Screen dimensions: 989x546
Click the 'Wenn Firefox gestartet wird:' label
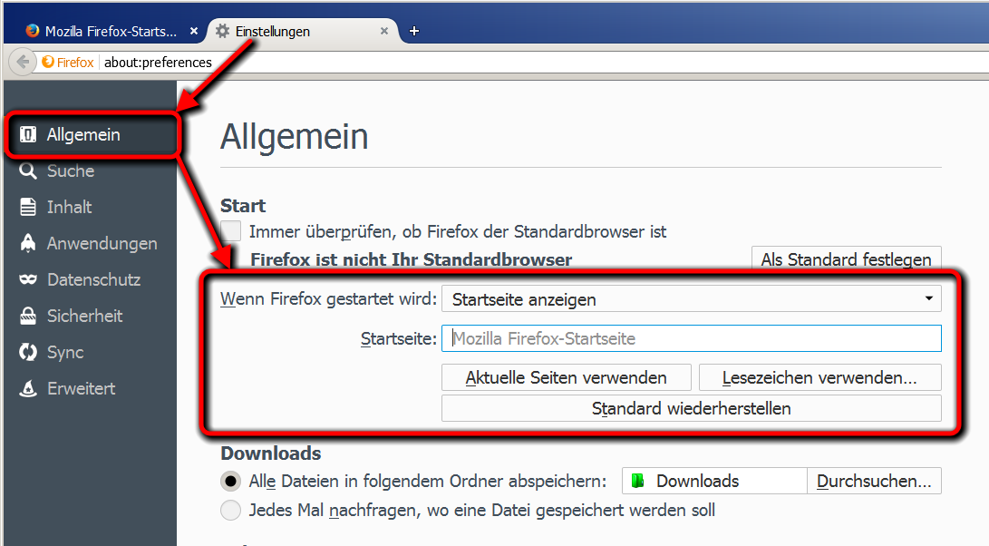[x=329, y=298]
